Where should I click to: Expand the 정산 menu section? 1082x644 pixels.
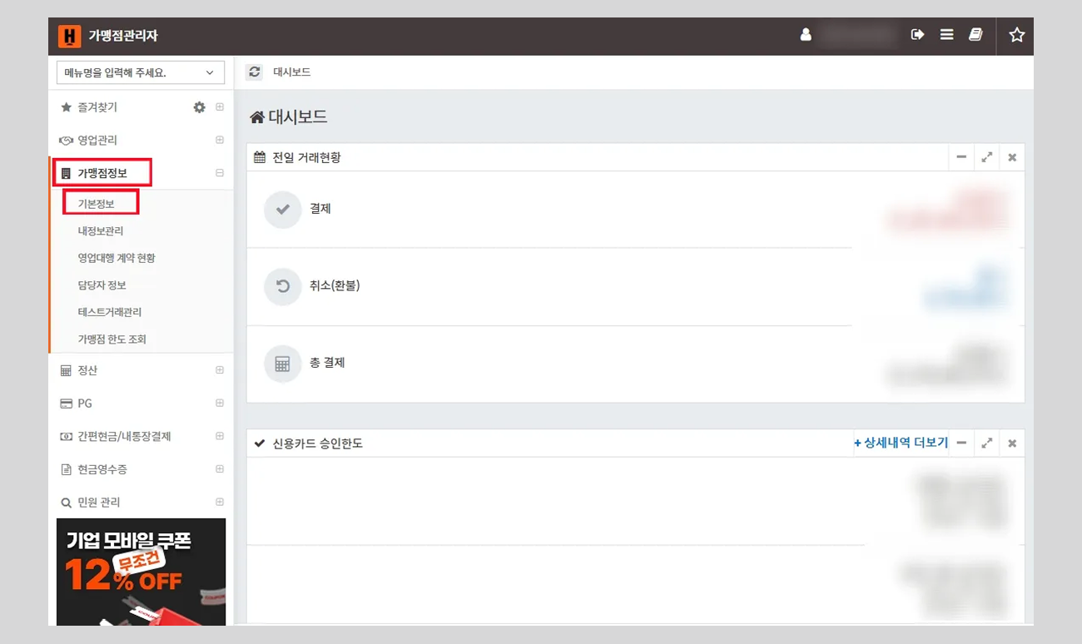[x=220, y=370]
